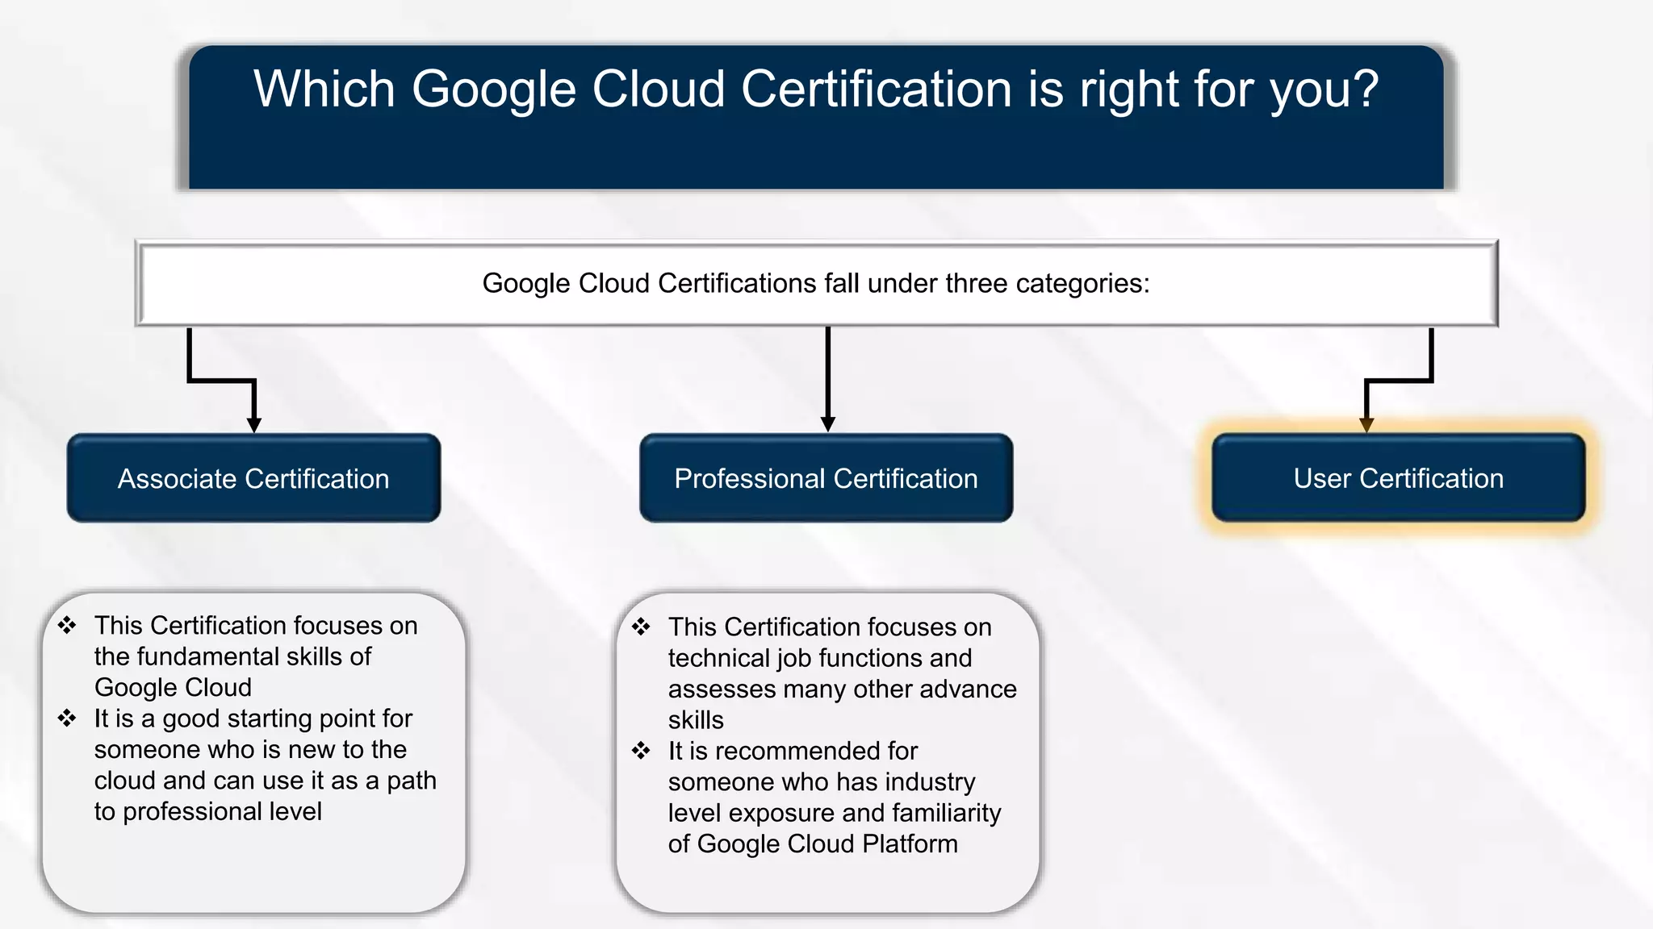Select the highlighted User Certification box

(1398, 478)
